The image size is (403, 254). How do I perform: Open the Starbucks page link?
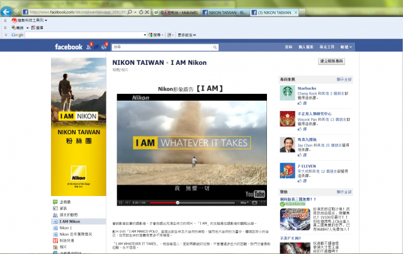tap(307, 88)
